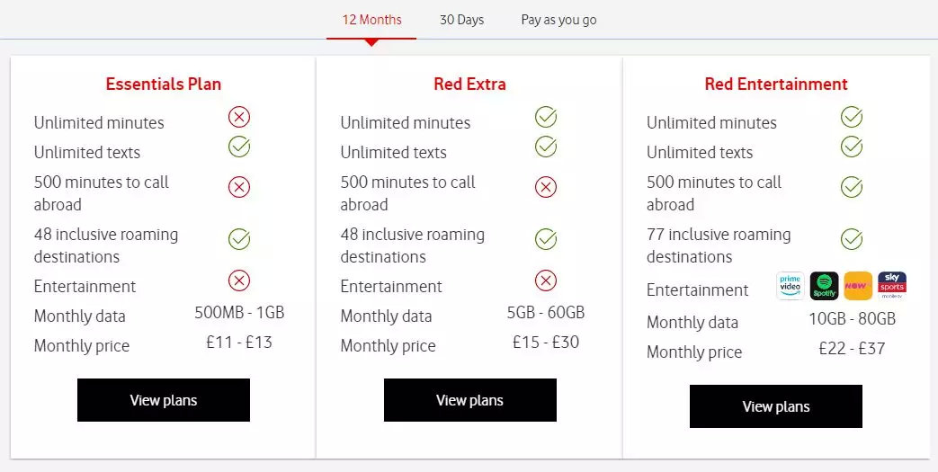
Task: Click Red Entertainment 500 minutes abroad checkmark
Action: click(x=852, y=187)
